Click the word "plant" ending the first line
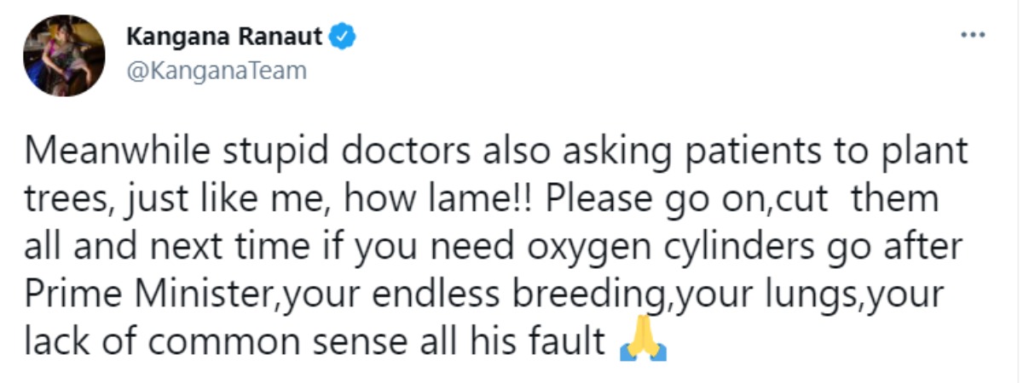Screen dimensions: 1023x383 [926, 153]
